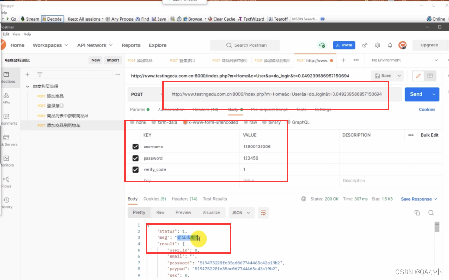Image resolution: width=449 pixels, height=280 pixels.
Task: Open the No Environment selector
Action: click(405, 60)
